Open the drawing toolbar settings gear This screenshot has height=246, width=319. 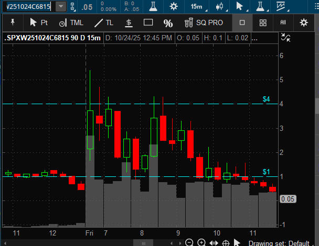(x=303, y=23)
